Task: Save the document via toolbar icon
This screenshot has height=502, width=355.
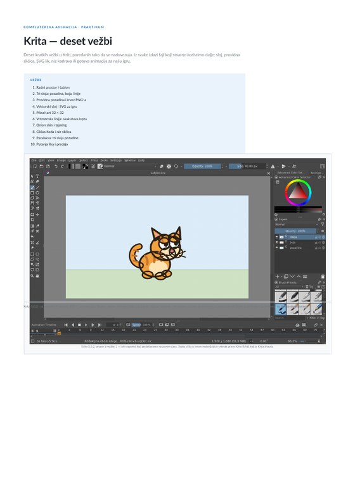Action: click(x=48, y=166)
